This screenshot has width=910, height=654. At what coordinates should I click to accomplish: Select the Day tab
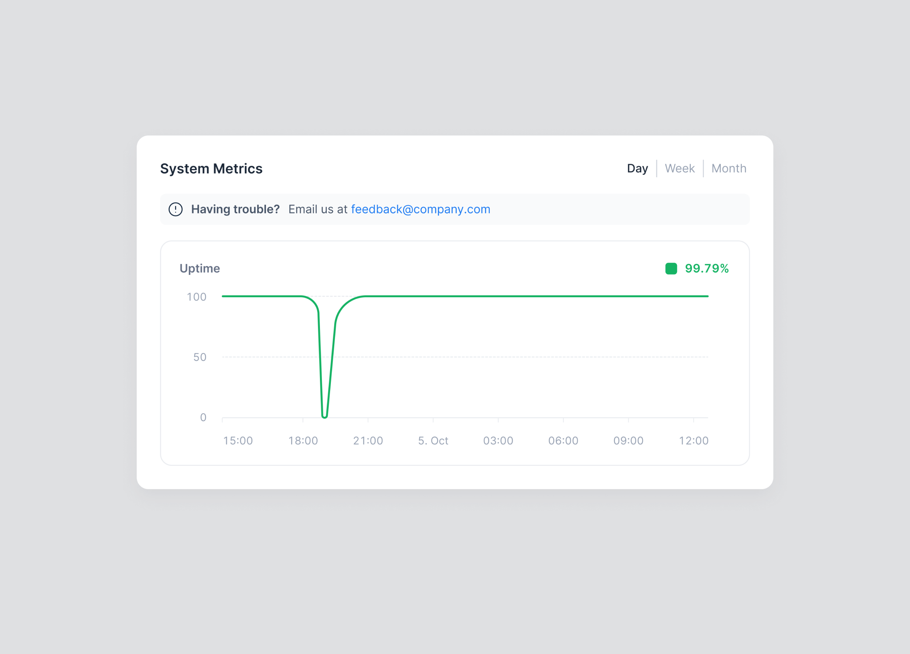[637, 168]
